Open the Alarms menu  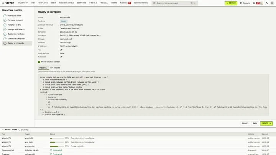[x=123, y=3]
